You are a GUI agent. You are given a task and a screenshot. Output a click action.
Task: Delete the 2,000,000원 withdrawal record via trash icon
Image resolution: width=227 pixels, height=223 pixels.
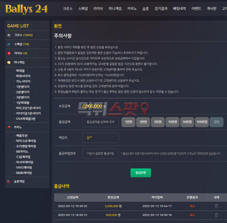[x=216, y=206]
